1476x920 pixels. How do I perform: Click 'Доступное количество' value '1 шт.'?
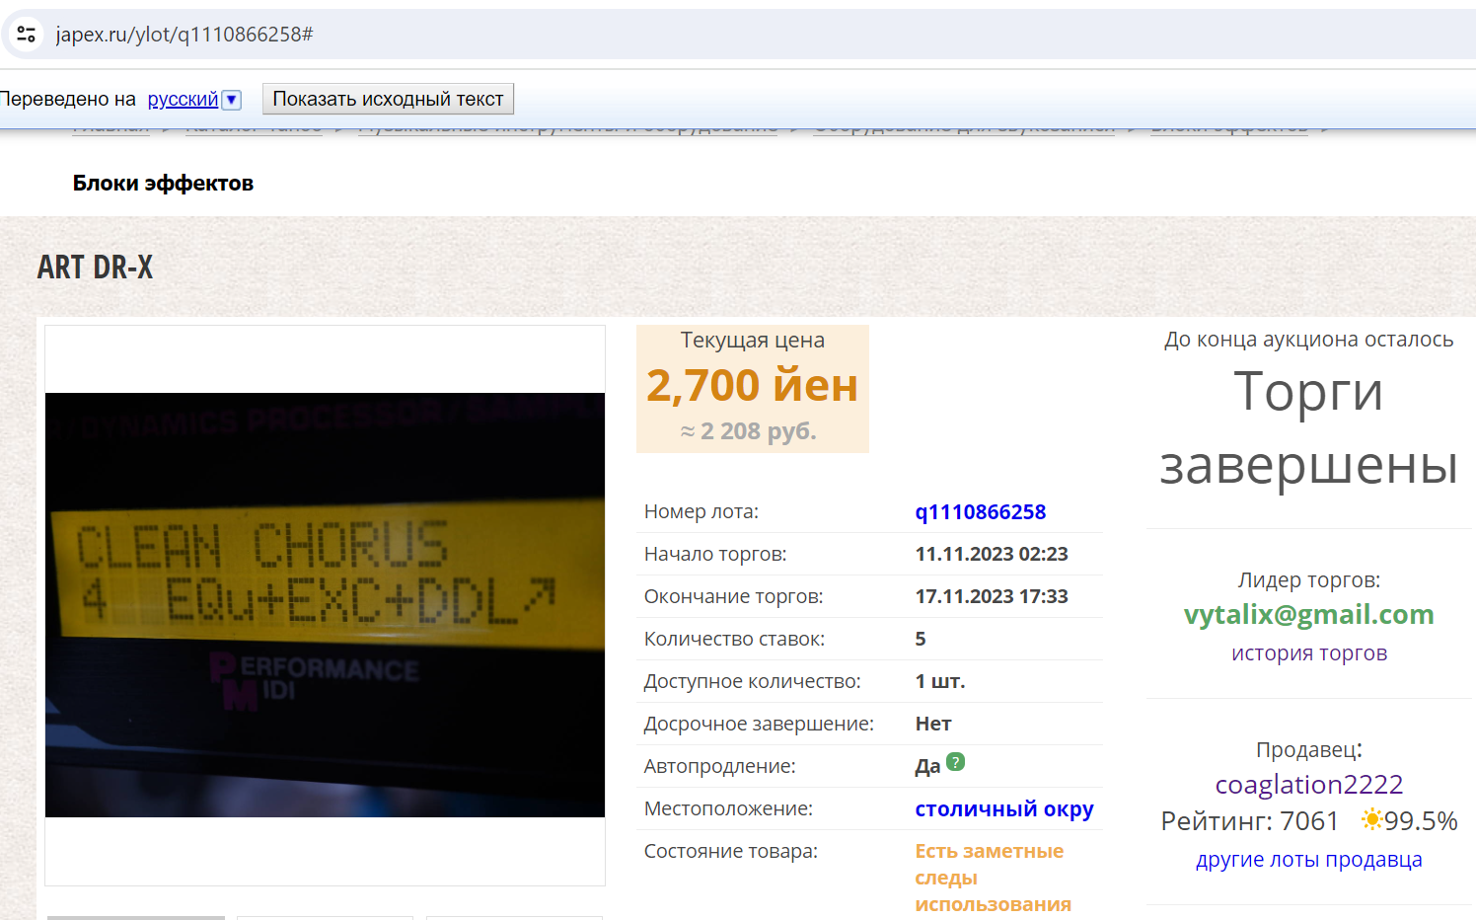click(x=940, y=681)
